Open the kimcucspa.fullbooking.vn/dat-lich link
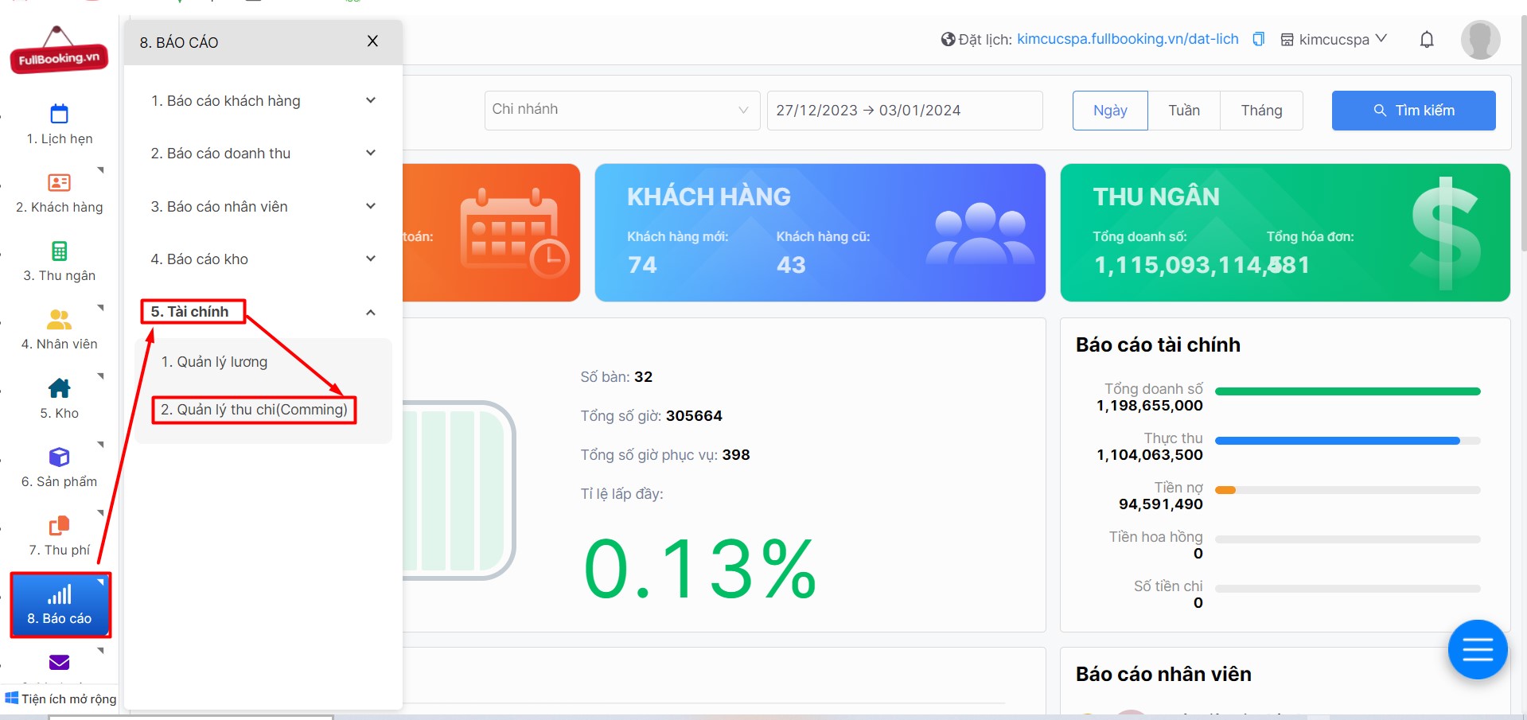The image size is (1527, 720). click(1128, 39)
